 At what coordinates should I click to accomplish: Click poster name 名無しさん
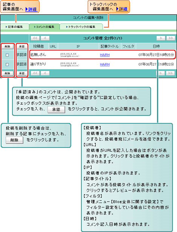pos(38,55)
